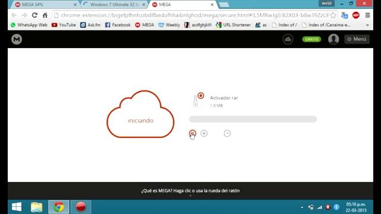The height and width of the screenshot is (214, 381).
Task: Switch to Windows 7 Ultimate 32 tab
Action: pos(114,5)
